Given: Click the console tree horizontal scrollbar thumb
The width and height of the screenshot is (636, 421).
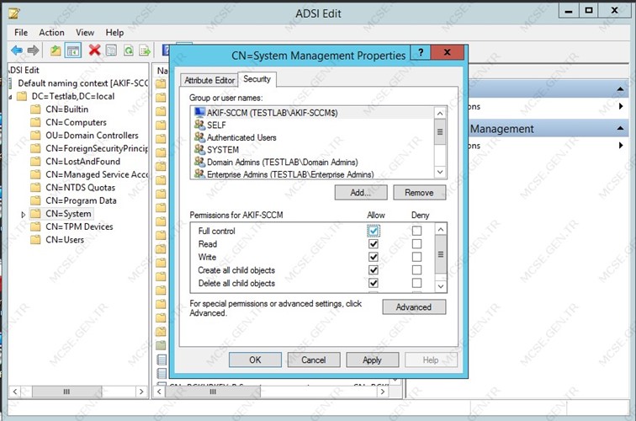Looking at the screenshot, I should pyautogui.click(x=67, y=392).
